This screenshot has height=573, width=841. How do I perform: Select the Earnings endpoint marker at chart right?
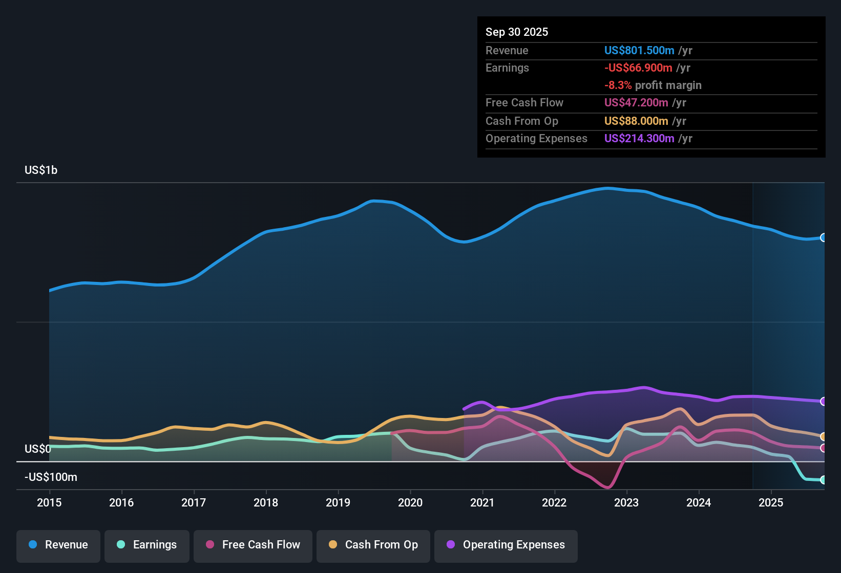click(x=823, y=480)
